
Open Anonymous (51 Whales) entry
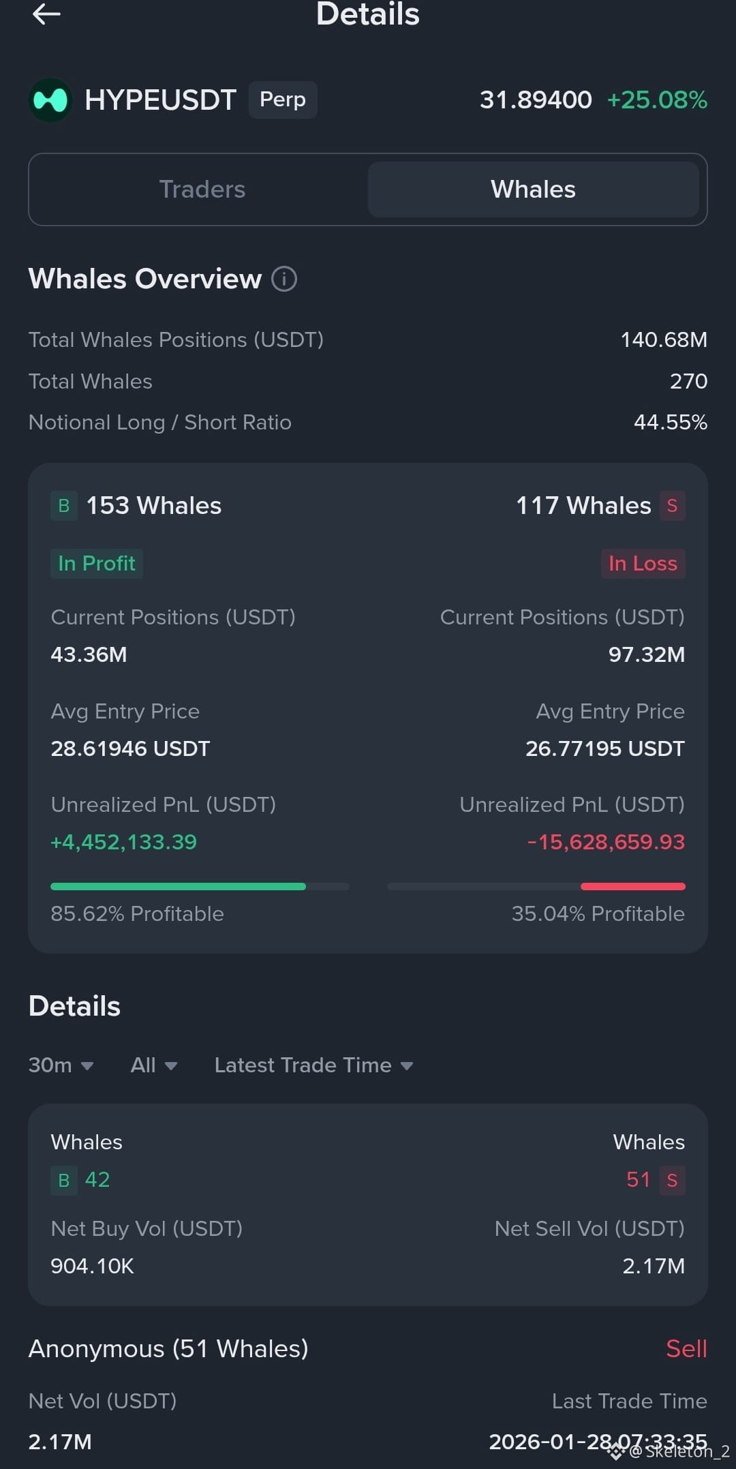(x=168, y=1349)
